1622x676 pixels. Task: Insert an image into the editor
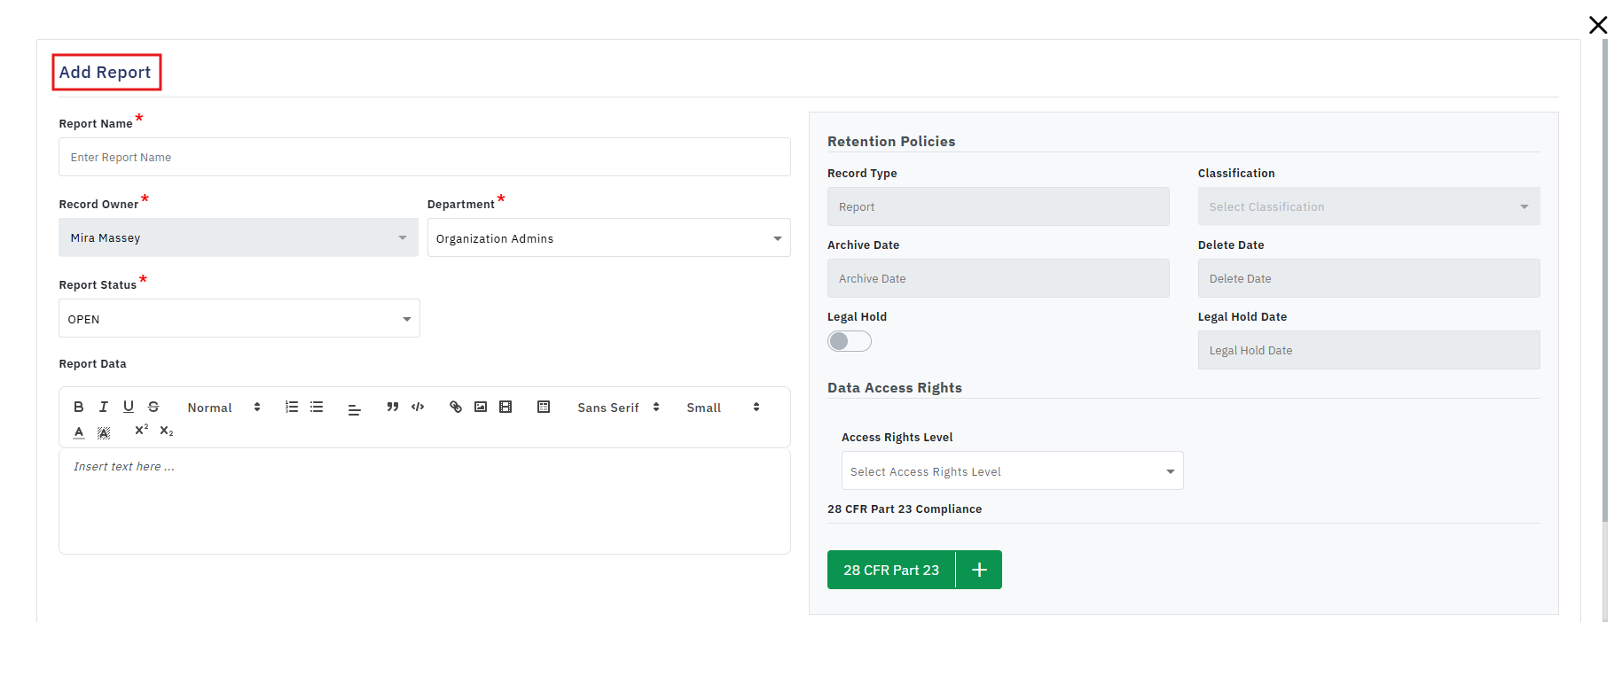pos(481,407)
